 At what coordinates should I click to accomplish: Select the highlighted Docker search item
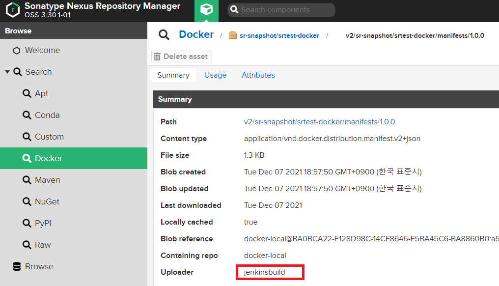[74, 158]
